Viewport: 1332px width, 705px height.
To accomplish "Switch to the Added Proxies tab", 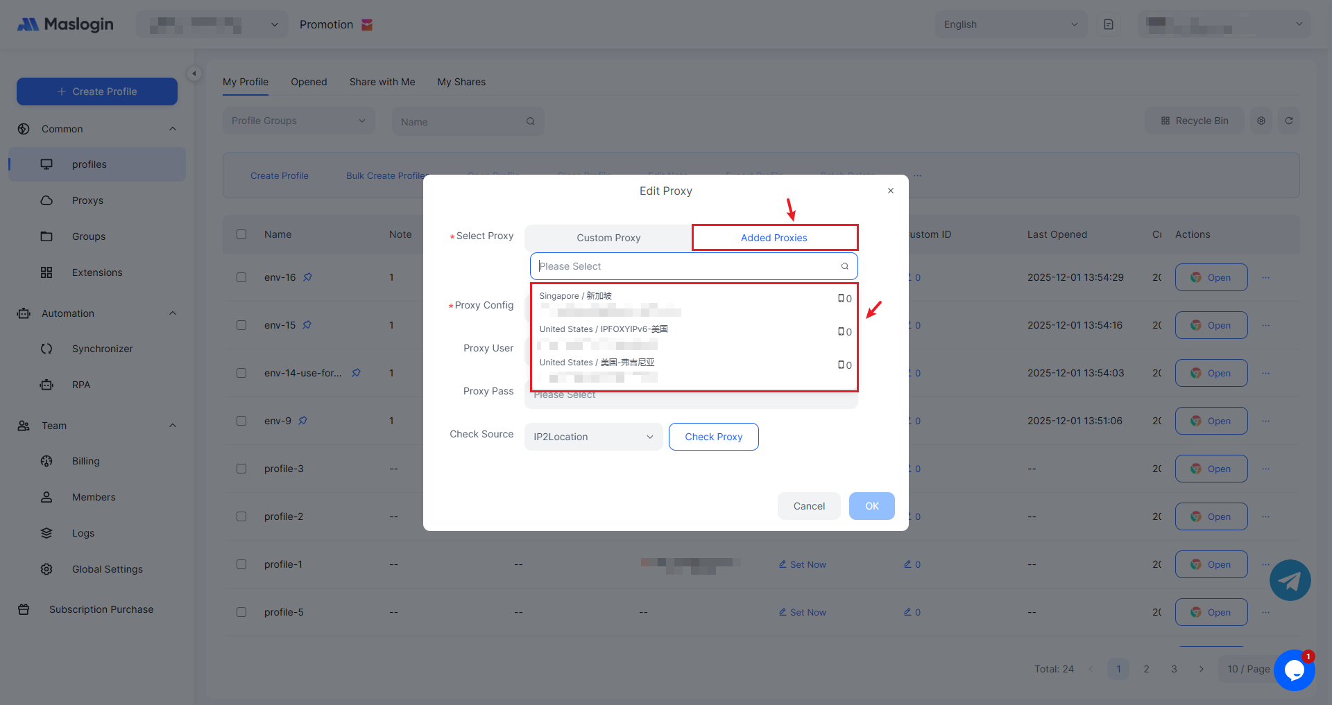I will coord(774,238).
